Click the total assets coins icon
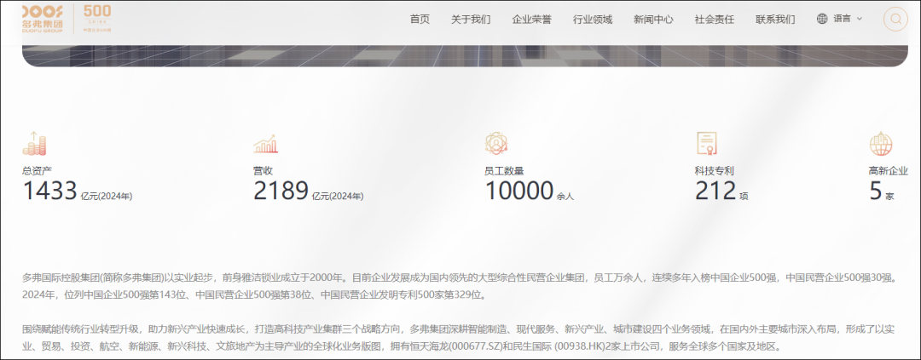The width and height of the screenshot is (921, 360). tap(34, 144)
